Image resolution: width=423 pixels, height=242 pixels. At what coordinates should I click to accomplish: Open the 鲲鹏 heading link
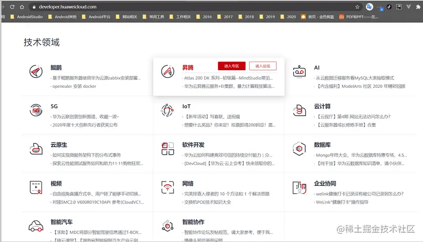pos(56,68)
